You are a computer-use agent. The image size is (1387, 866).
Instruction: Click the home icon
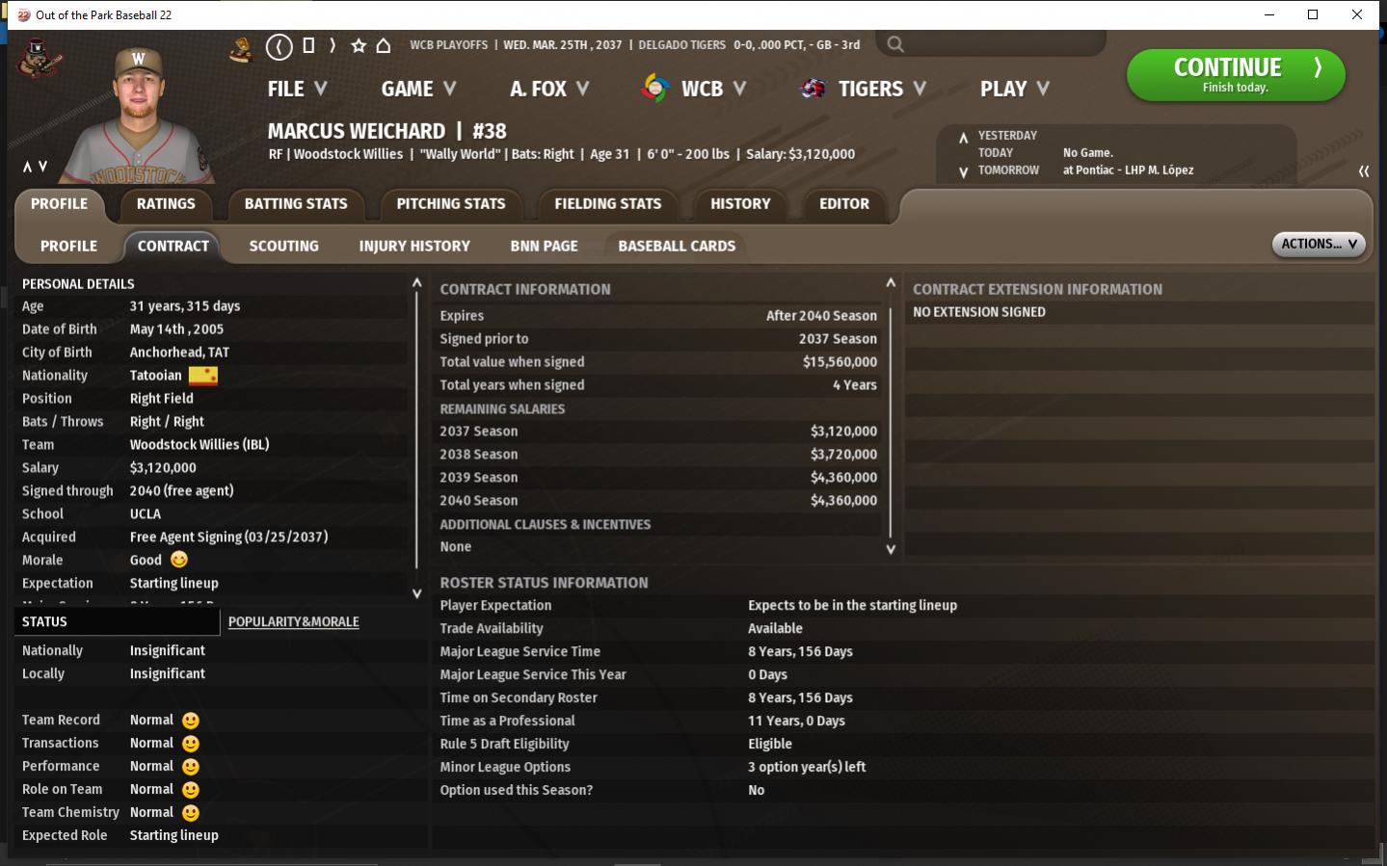(x=384, y=46)
